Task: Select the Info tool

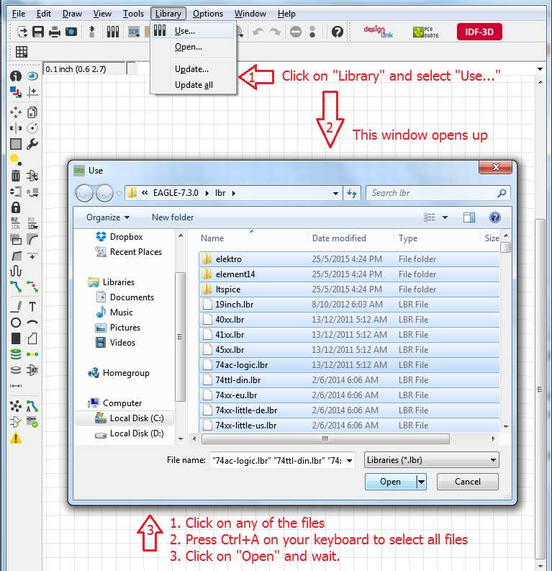Action: pyautogui.click(x=16, y=76)
